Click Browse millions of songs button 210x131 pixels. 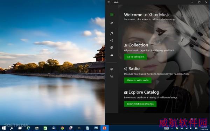140,104
